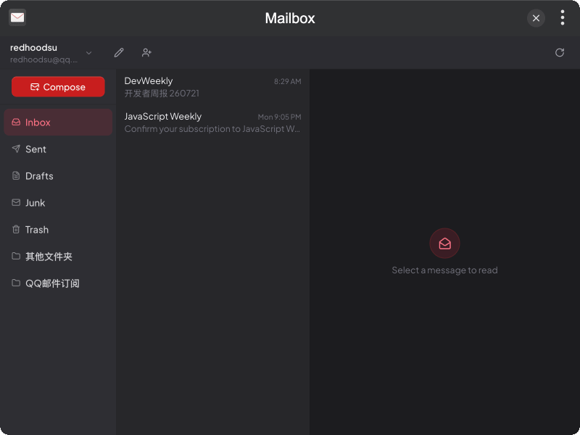Expand the redhoodsu account dropdown chevron
580x435 pixels.
pos(88,53)
